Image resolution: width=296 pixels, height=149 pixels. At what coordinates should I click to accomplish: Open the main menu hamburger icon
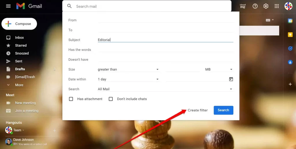click(8, 6)
